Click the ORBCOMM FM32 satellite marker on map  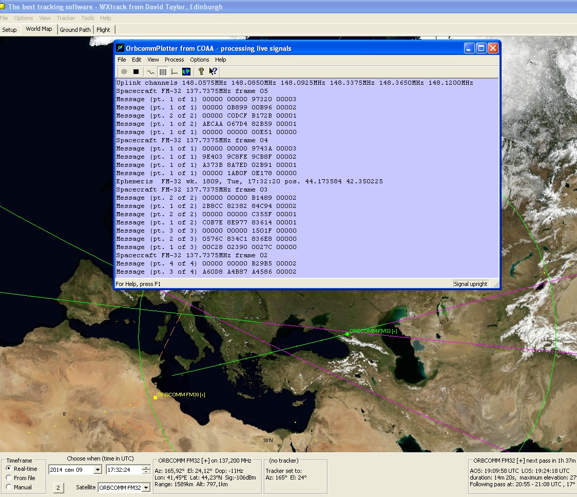[347, 334]
